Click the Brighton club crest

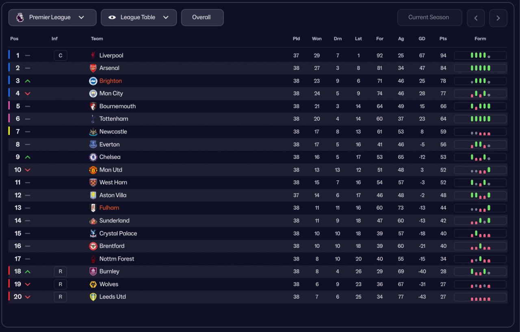pos(93,81)
